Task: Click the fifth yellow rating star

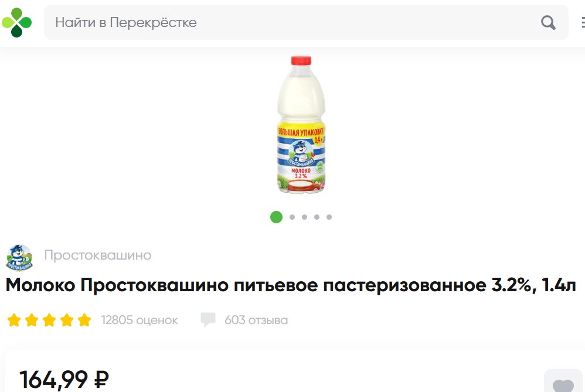Action: point(84,320)
